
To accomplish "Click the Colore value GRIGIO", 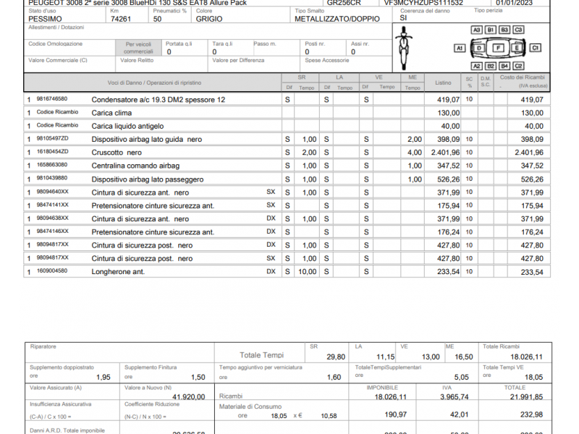I will tap(209, 19).
